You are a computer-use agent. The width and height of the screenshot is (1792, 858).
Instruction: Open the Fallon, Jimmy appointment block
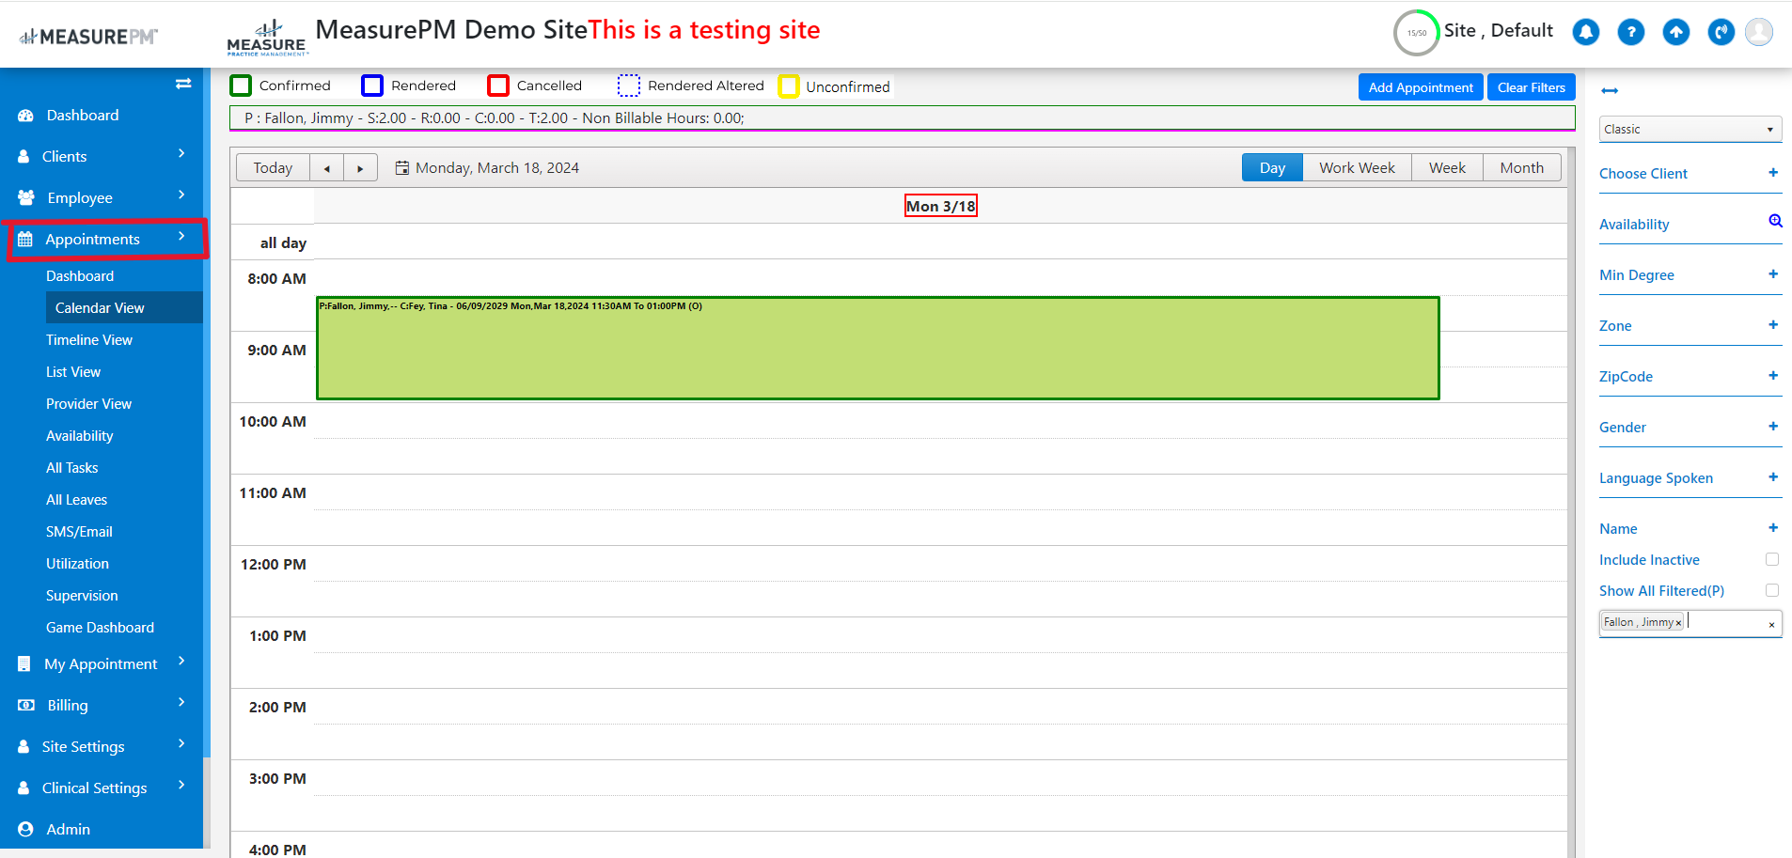click(878, 349)
